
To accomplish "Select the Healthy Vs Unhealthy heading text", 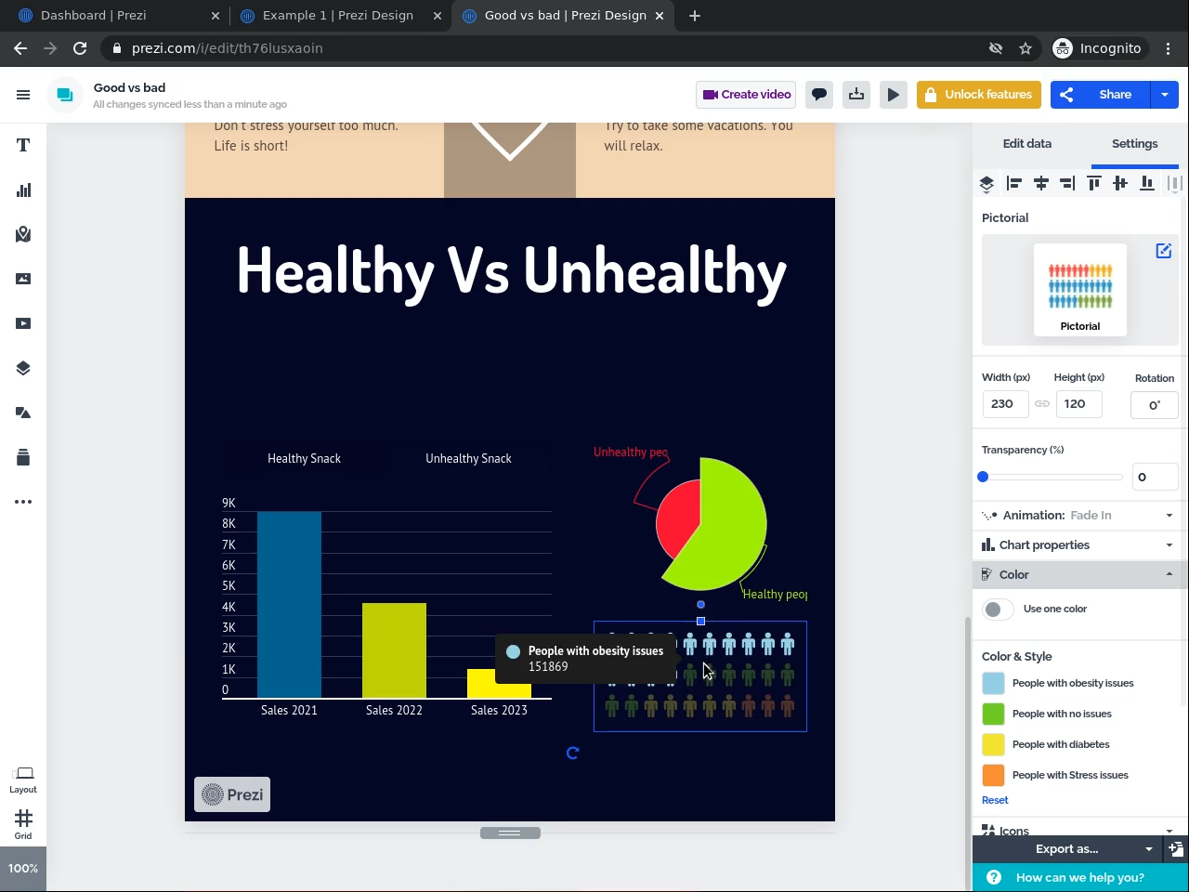I will 511,271.
